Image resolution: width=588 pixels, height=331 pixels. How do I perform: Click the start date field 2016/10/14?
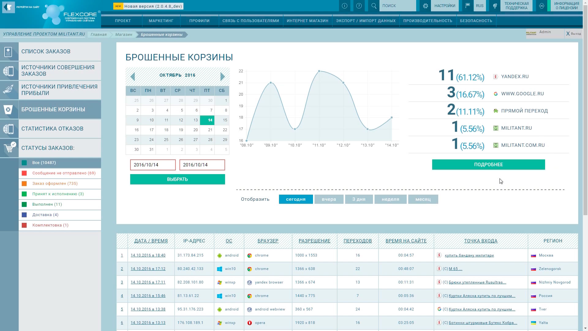tap(153, 165)
